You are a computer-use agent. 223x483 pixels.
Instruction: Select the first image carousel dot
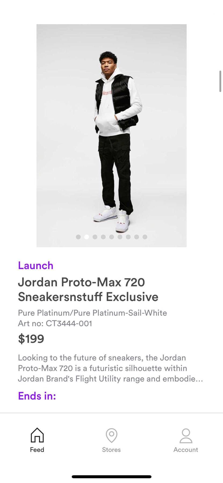tap(78, 237)
